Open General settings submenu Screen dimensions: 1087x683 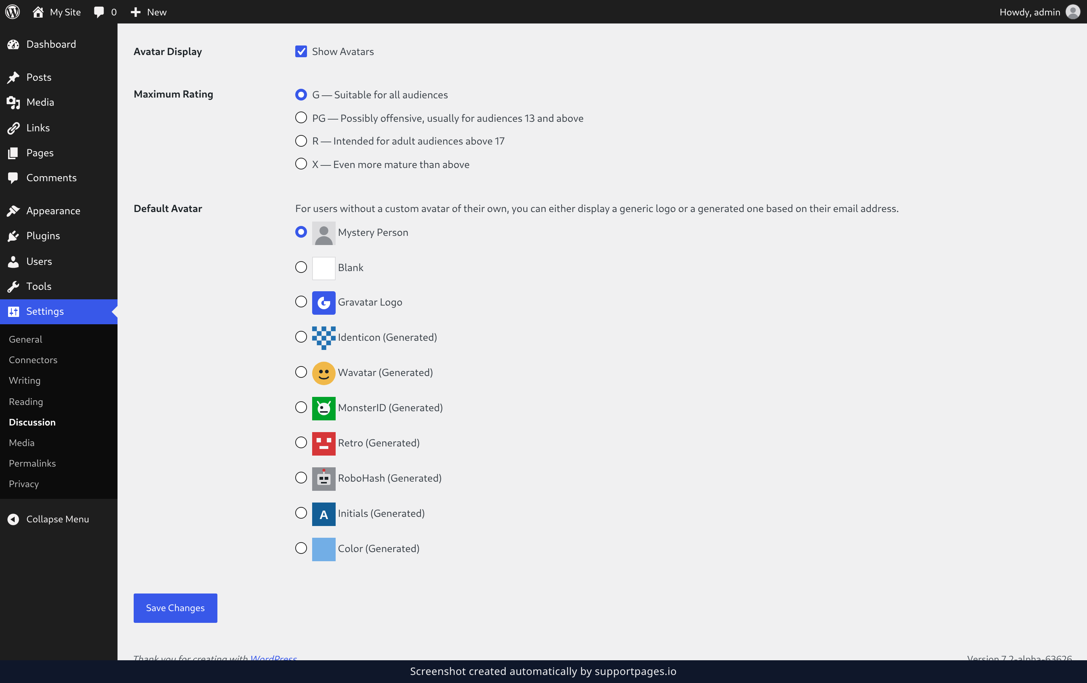(x=25, y=339)
